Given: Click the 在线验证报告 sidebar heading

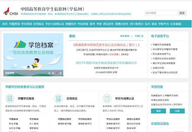Looking at the screenshot, I should (160, 124).
